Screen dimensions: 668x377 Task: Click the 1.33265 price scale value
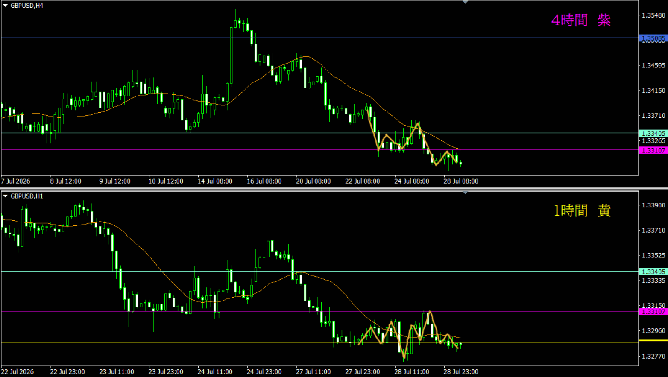[x=653, y=141]
